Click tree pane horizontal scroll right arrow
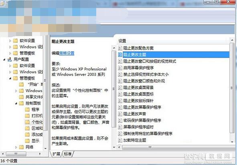237x165 pixels. [40, 154]
